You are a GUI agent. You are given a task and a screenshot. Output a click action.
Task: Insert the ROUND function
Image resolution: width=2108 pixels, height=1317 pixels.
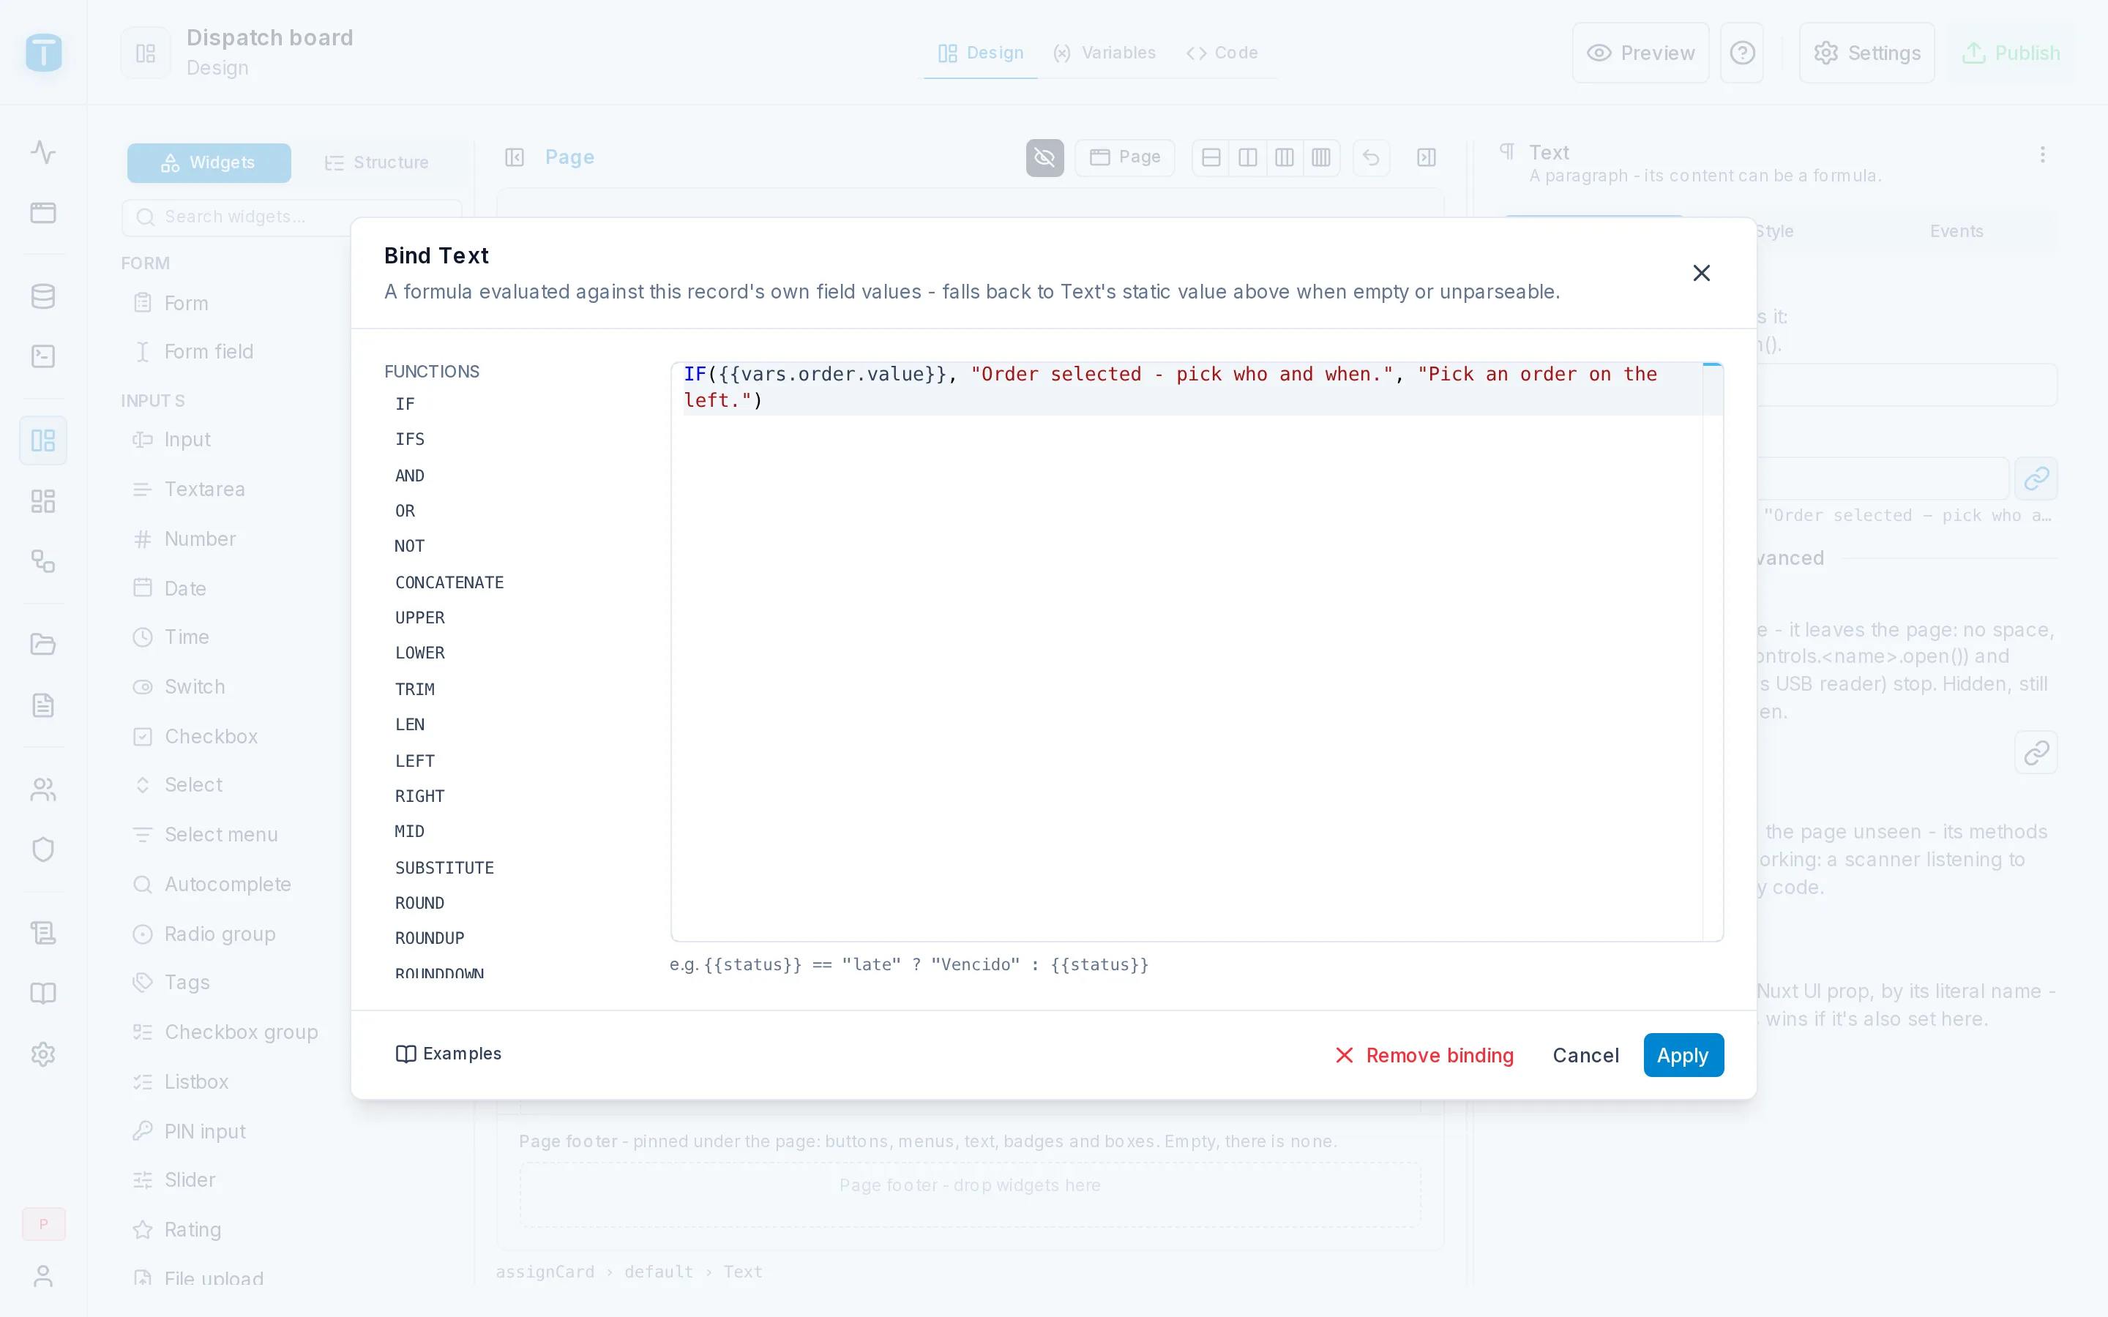pos(420,904)
